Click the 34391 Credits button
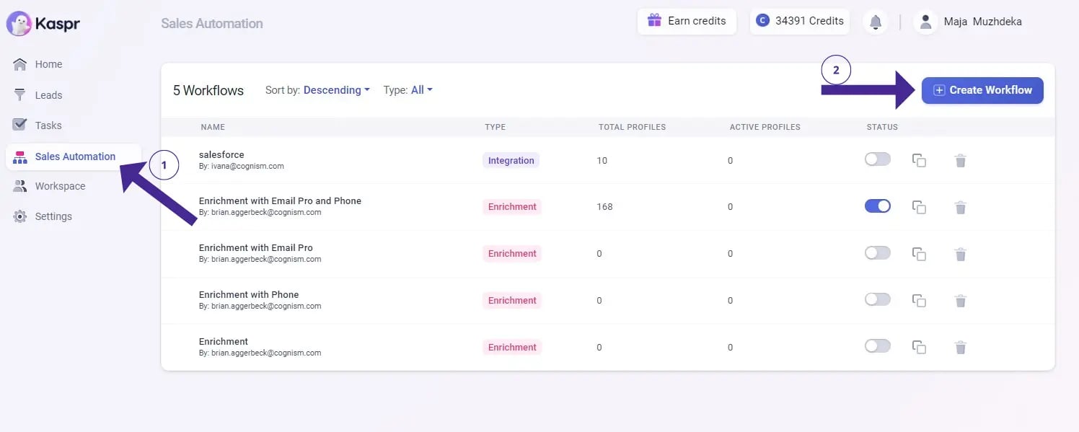Image resolution: width=1079 pixels, height=432 pixels. click(800, 21)
